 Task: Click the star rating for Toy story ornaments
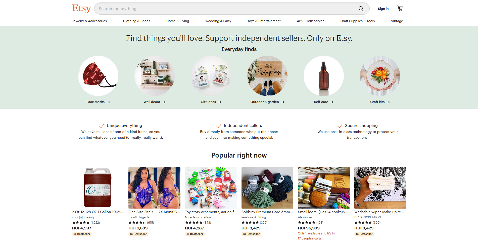[194, 223]
